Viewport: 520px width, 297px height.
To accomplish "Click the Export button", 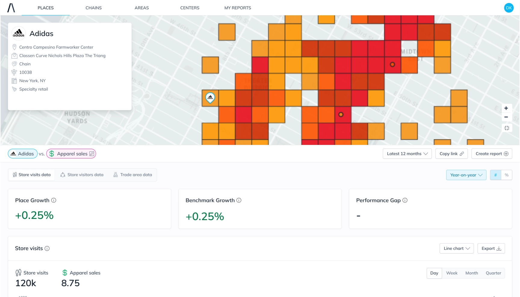I will click(491, 248).
